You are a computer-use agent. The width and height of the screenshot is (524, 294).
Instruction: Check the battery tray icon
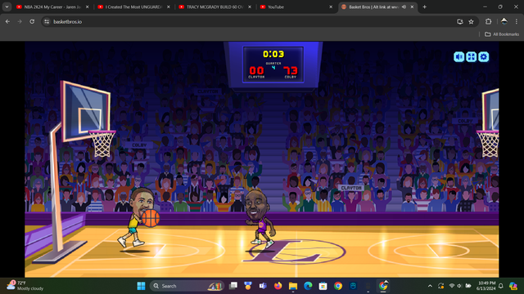pyautogui.click(x=468, y=286)
